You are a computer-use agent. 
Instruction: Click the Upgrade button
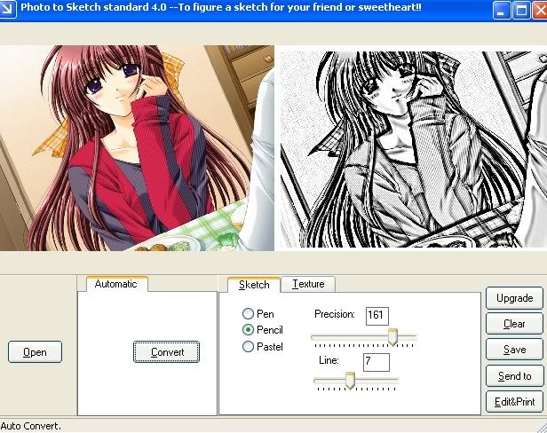pyautogui.click(x=514, y=298)
